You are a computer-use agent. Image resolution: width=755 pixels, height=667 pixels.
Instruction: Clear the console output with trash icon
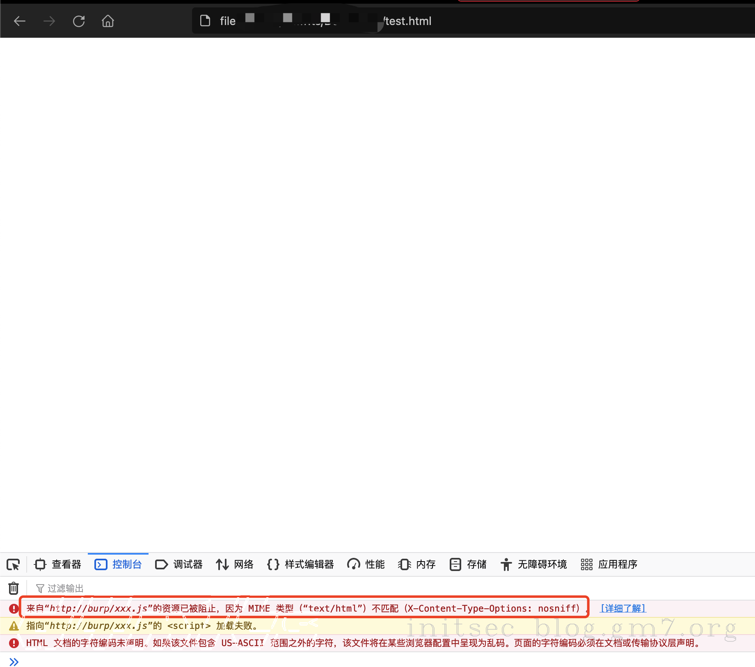pos(14,588)
